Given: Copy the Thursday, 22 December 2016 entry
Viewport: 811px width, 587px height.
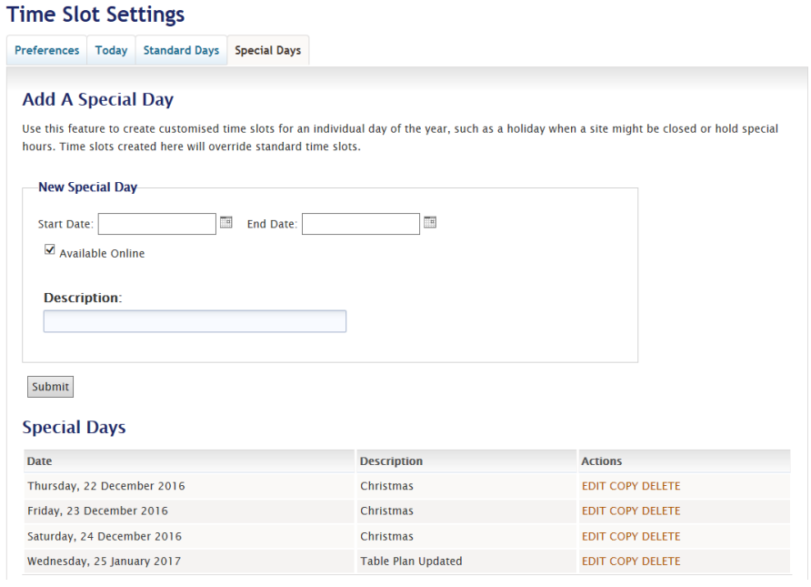Looking at the screenshot, I should click(x=624, y=486).
